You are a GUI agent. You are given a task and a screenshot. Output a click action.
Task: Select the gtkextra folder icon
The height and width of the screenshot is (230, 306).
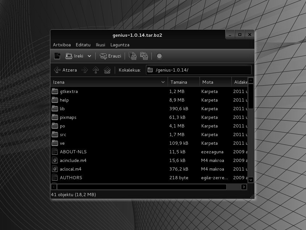(55, 91)
